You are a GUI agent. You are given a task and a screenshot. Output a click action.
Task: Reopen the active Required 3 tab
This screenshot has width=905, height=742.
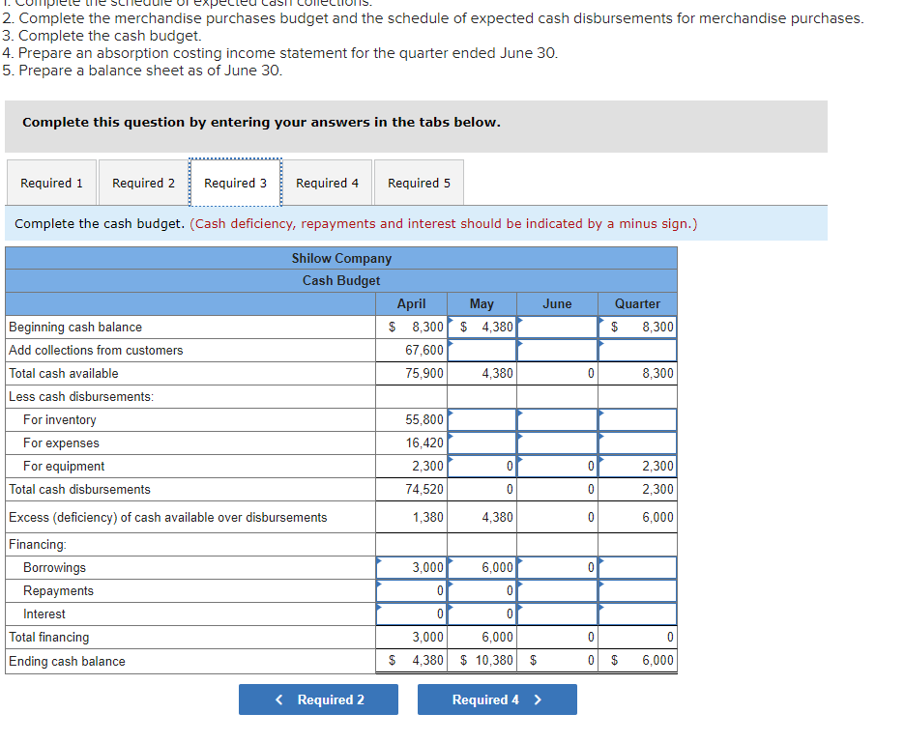pos(235,183)
